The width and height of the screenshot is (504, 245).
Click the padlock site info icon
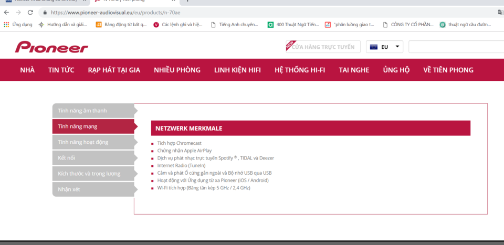coord(45,13)
